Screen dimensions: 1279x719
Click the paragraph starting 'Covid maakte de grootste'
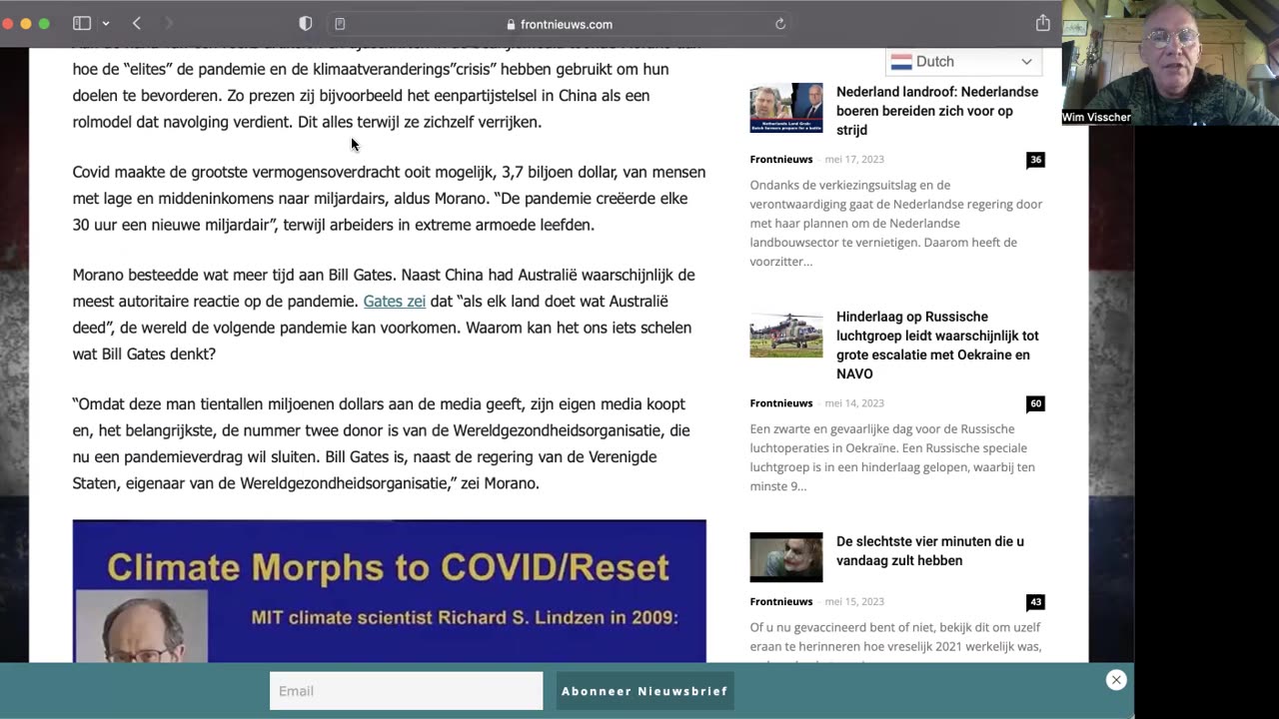click(x=389, y=199)
